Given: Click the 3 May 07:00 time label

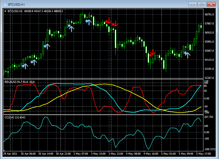Looking at the screenshot, I should [81, 154].
